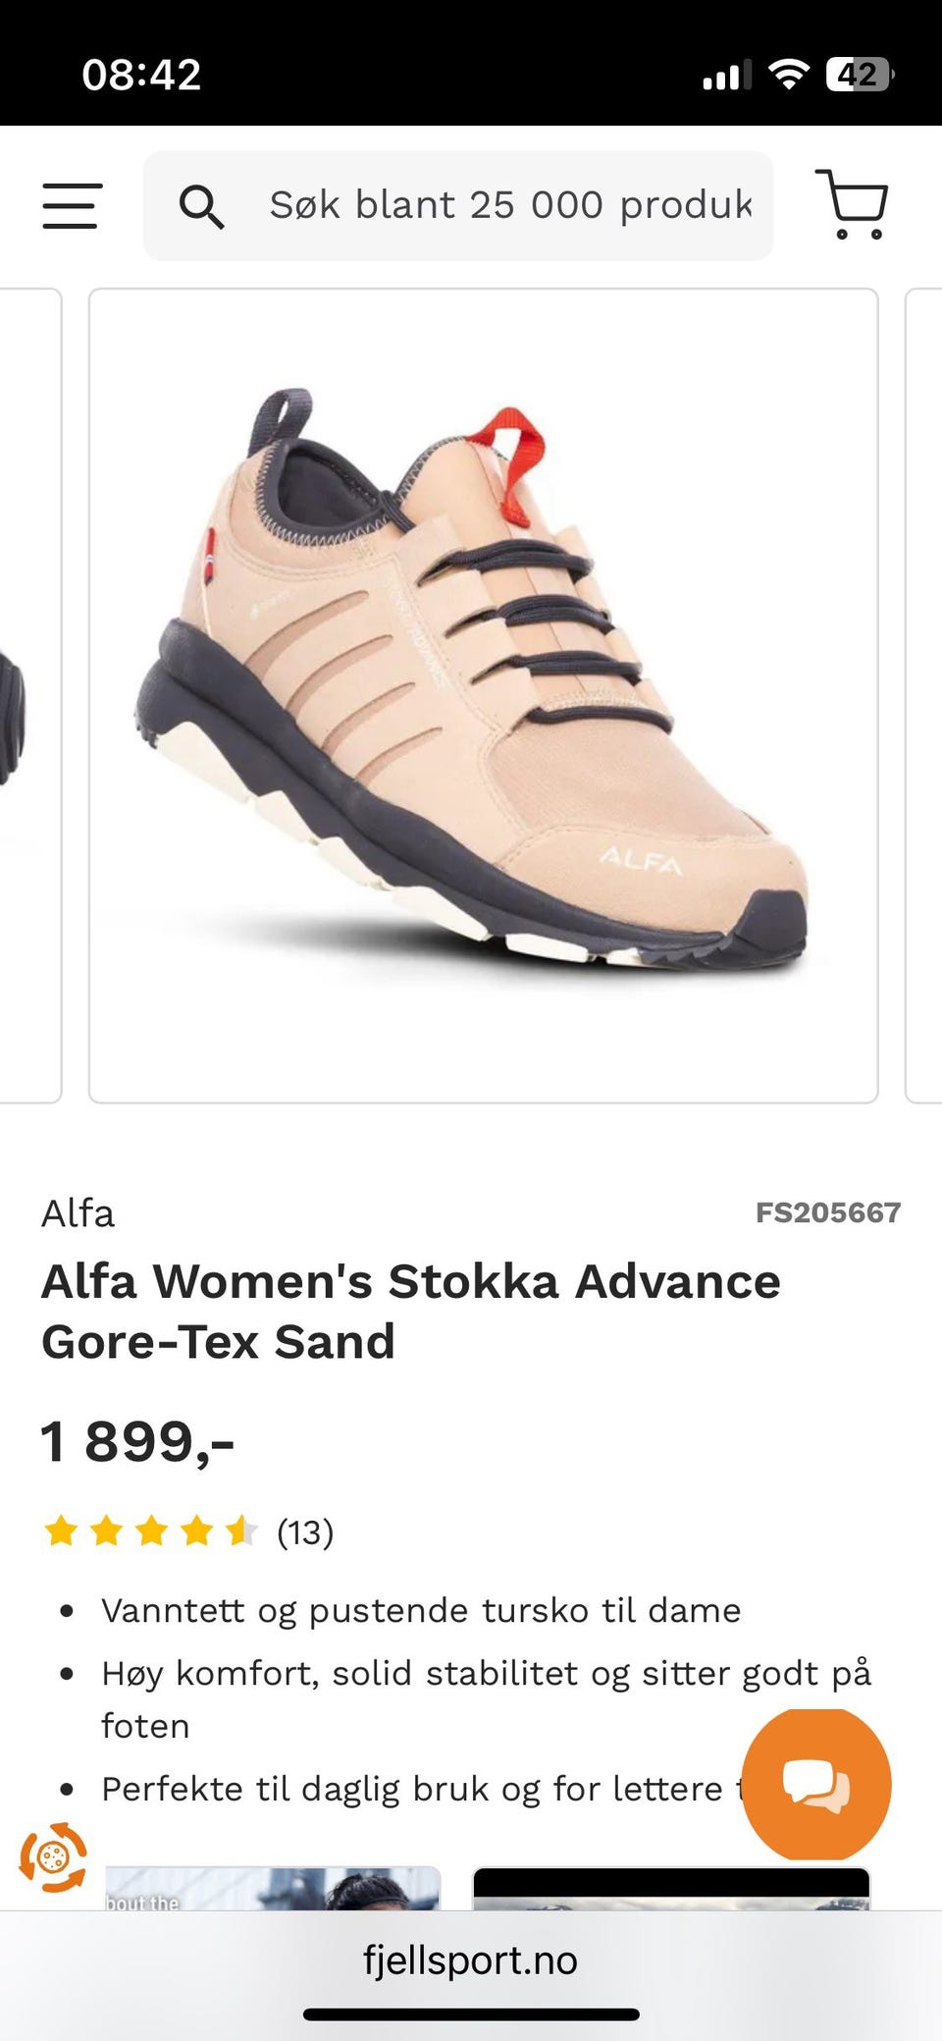The image size is (942, 2041).
Task: Open the left product video thumbnail
Action: [x=273, y=1888]
